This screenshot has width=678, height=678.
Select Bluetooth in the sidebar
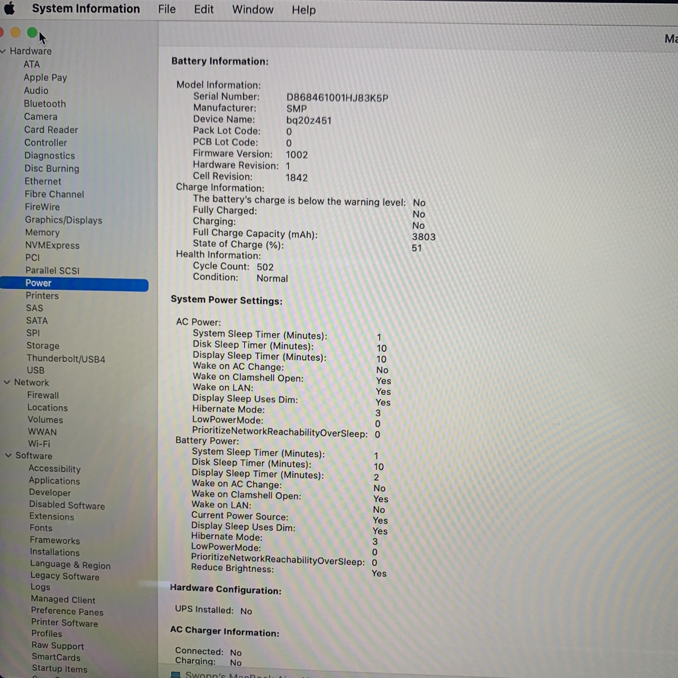(x=45, y=104)
